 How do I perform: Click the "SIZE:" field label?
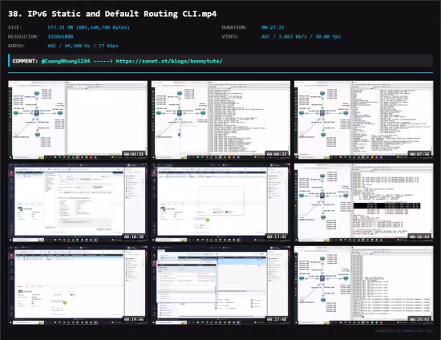(x=15, y=27)
